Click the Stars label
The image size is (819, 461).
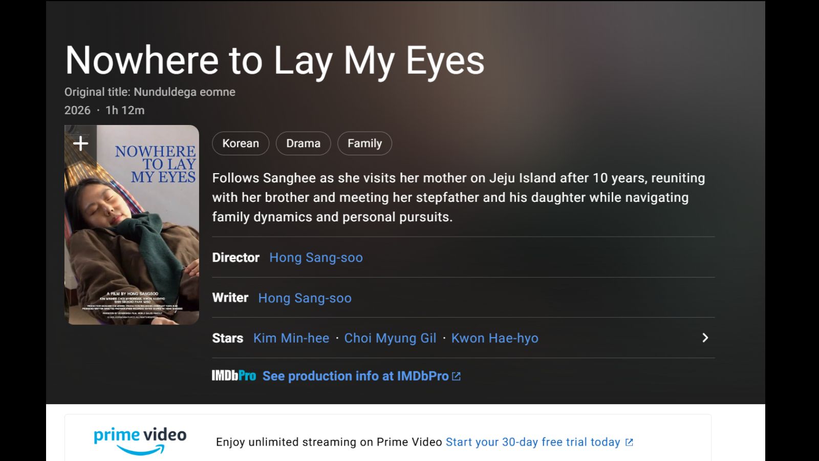[x=228, y=338]
